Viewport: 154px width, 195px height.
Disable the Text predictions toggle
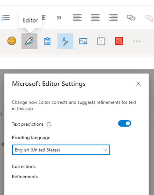pos(125,123)
